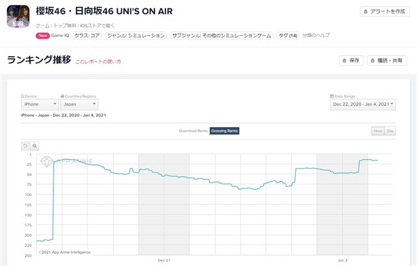Select the クラス: コア tag
This screenshot has width=417, height=266.
(87, 35)
